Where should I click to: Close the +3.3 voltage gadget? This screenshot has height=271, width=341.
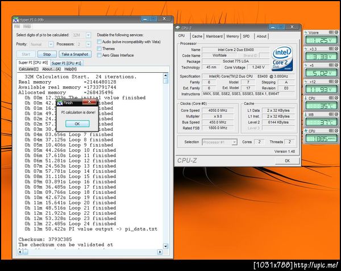click(336, 48)
